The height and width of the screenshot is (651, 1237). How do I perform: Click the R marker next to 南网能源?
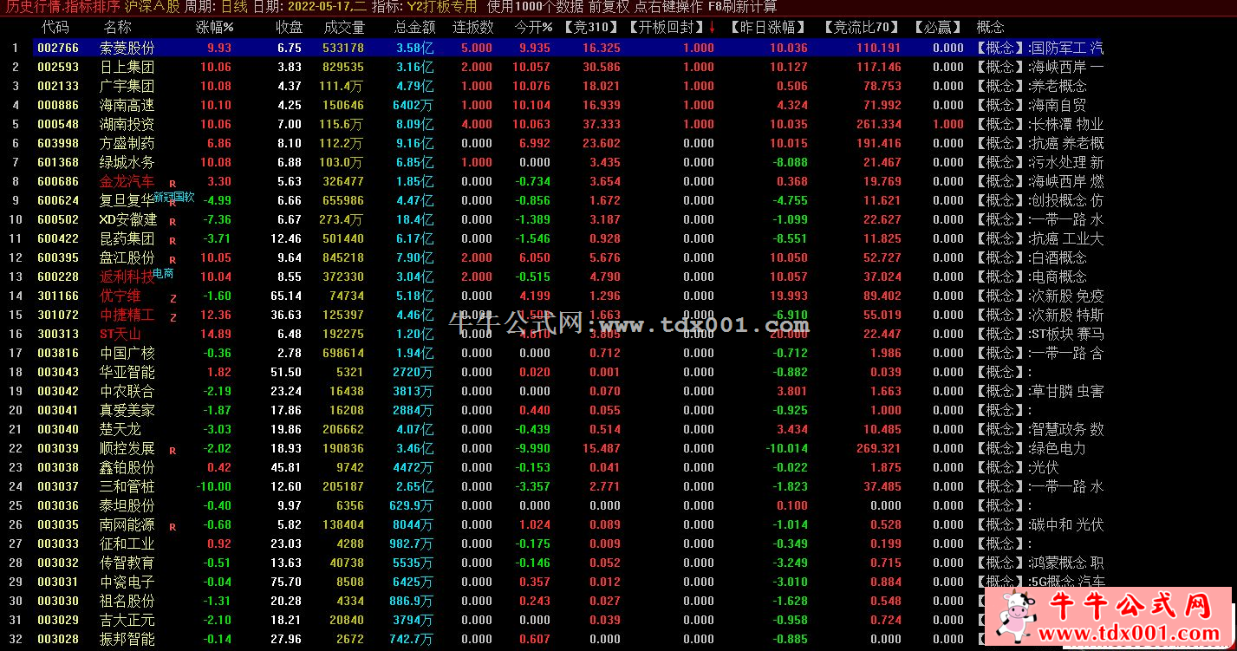point(173,527)
